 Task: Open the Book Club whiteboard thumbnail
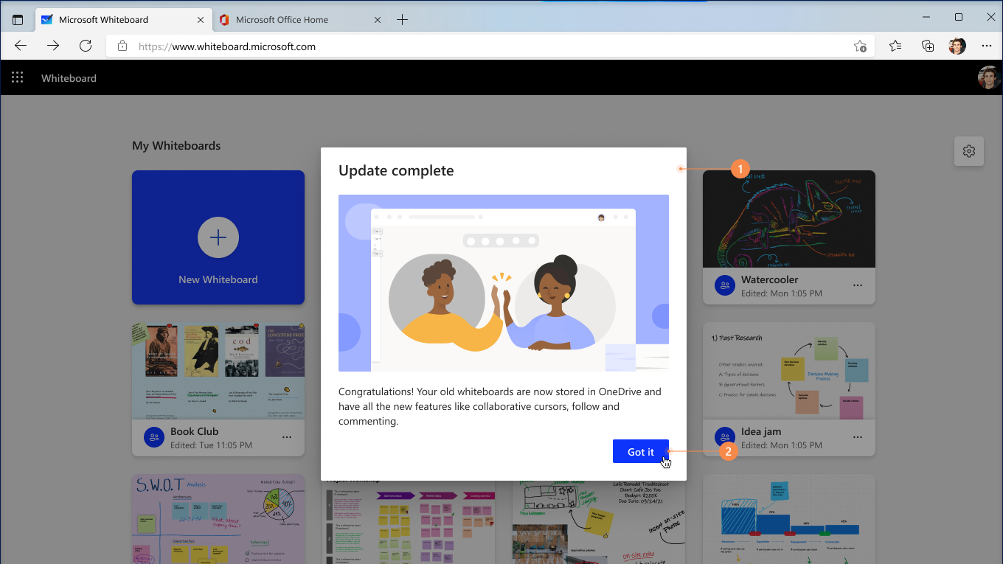(x=218, y=370)
